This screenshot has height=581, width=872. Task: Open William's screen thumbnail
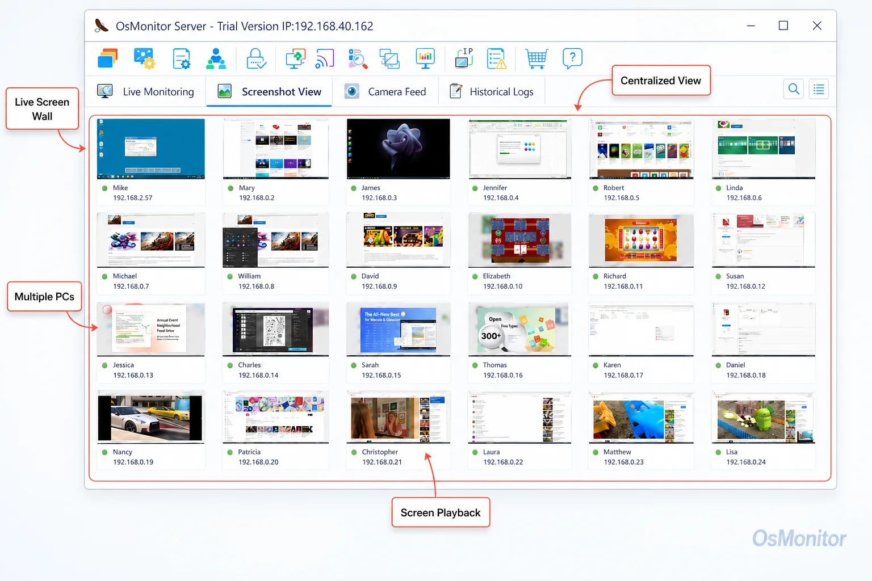point(276,239)
